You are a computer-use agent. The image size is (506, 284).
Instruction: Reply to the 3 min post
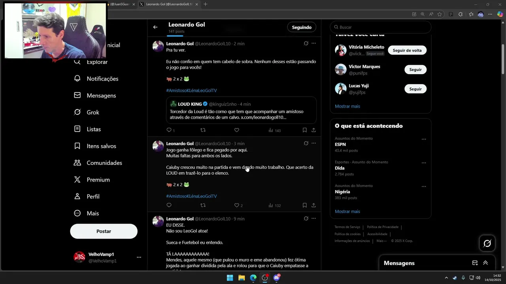(169, 205)
